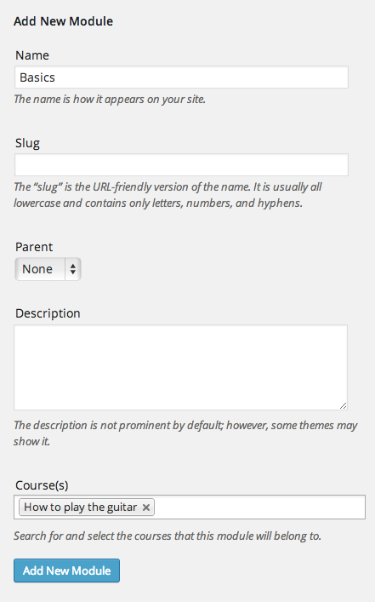Click the Course(s) label text
The image size is (375, 602).
[x=42, y=485]
